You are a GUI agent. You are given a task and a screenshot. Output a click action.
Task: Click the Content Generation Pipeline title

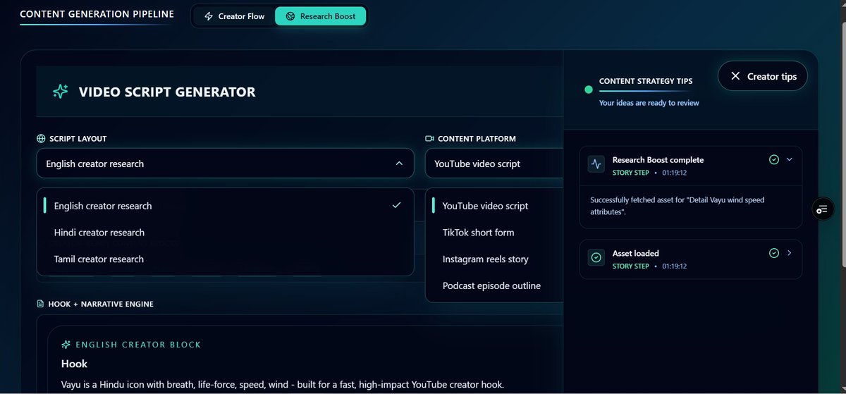click(97, 14)
